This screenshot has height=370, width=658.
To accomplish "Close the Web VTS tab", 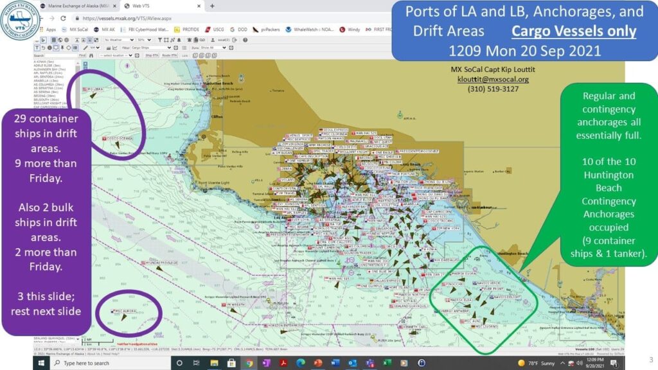I will tap(199, 6).
